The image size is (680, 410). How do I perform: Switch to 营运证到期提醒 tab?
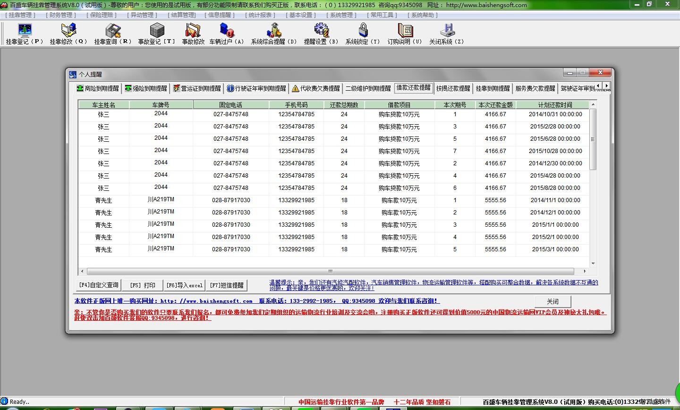pos(197,88)
